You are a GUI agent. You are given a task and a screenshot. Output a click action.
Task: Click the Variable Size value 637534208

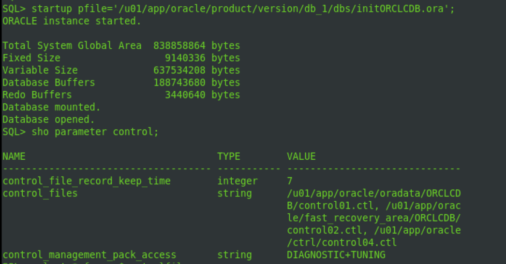pos(179,70)
